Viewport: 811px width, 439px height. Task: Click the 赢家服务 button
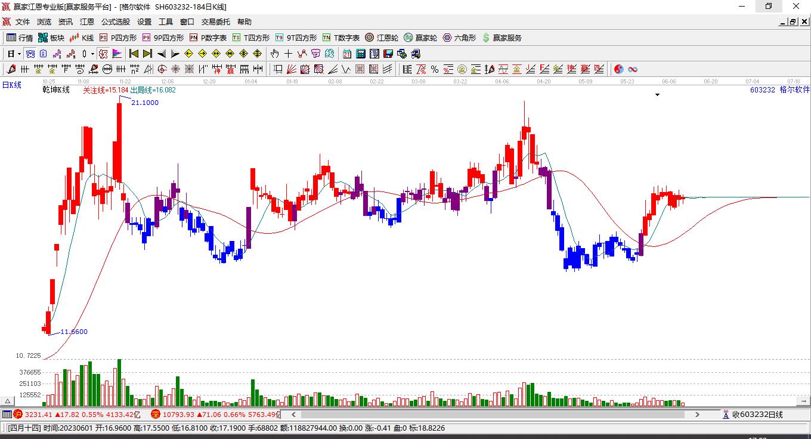[502, 38]
